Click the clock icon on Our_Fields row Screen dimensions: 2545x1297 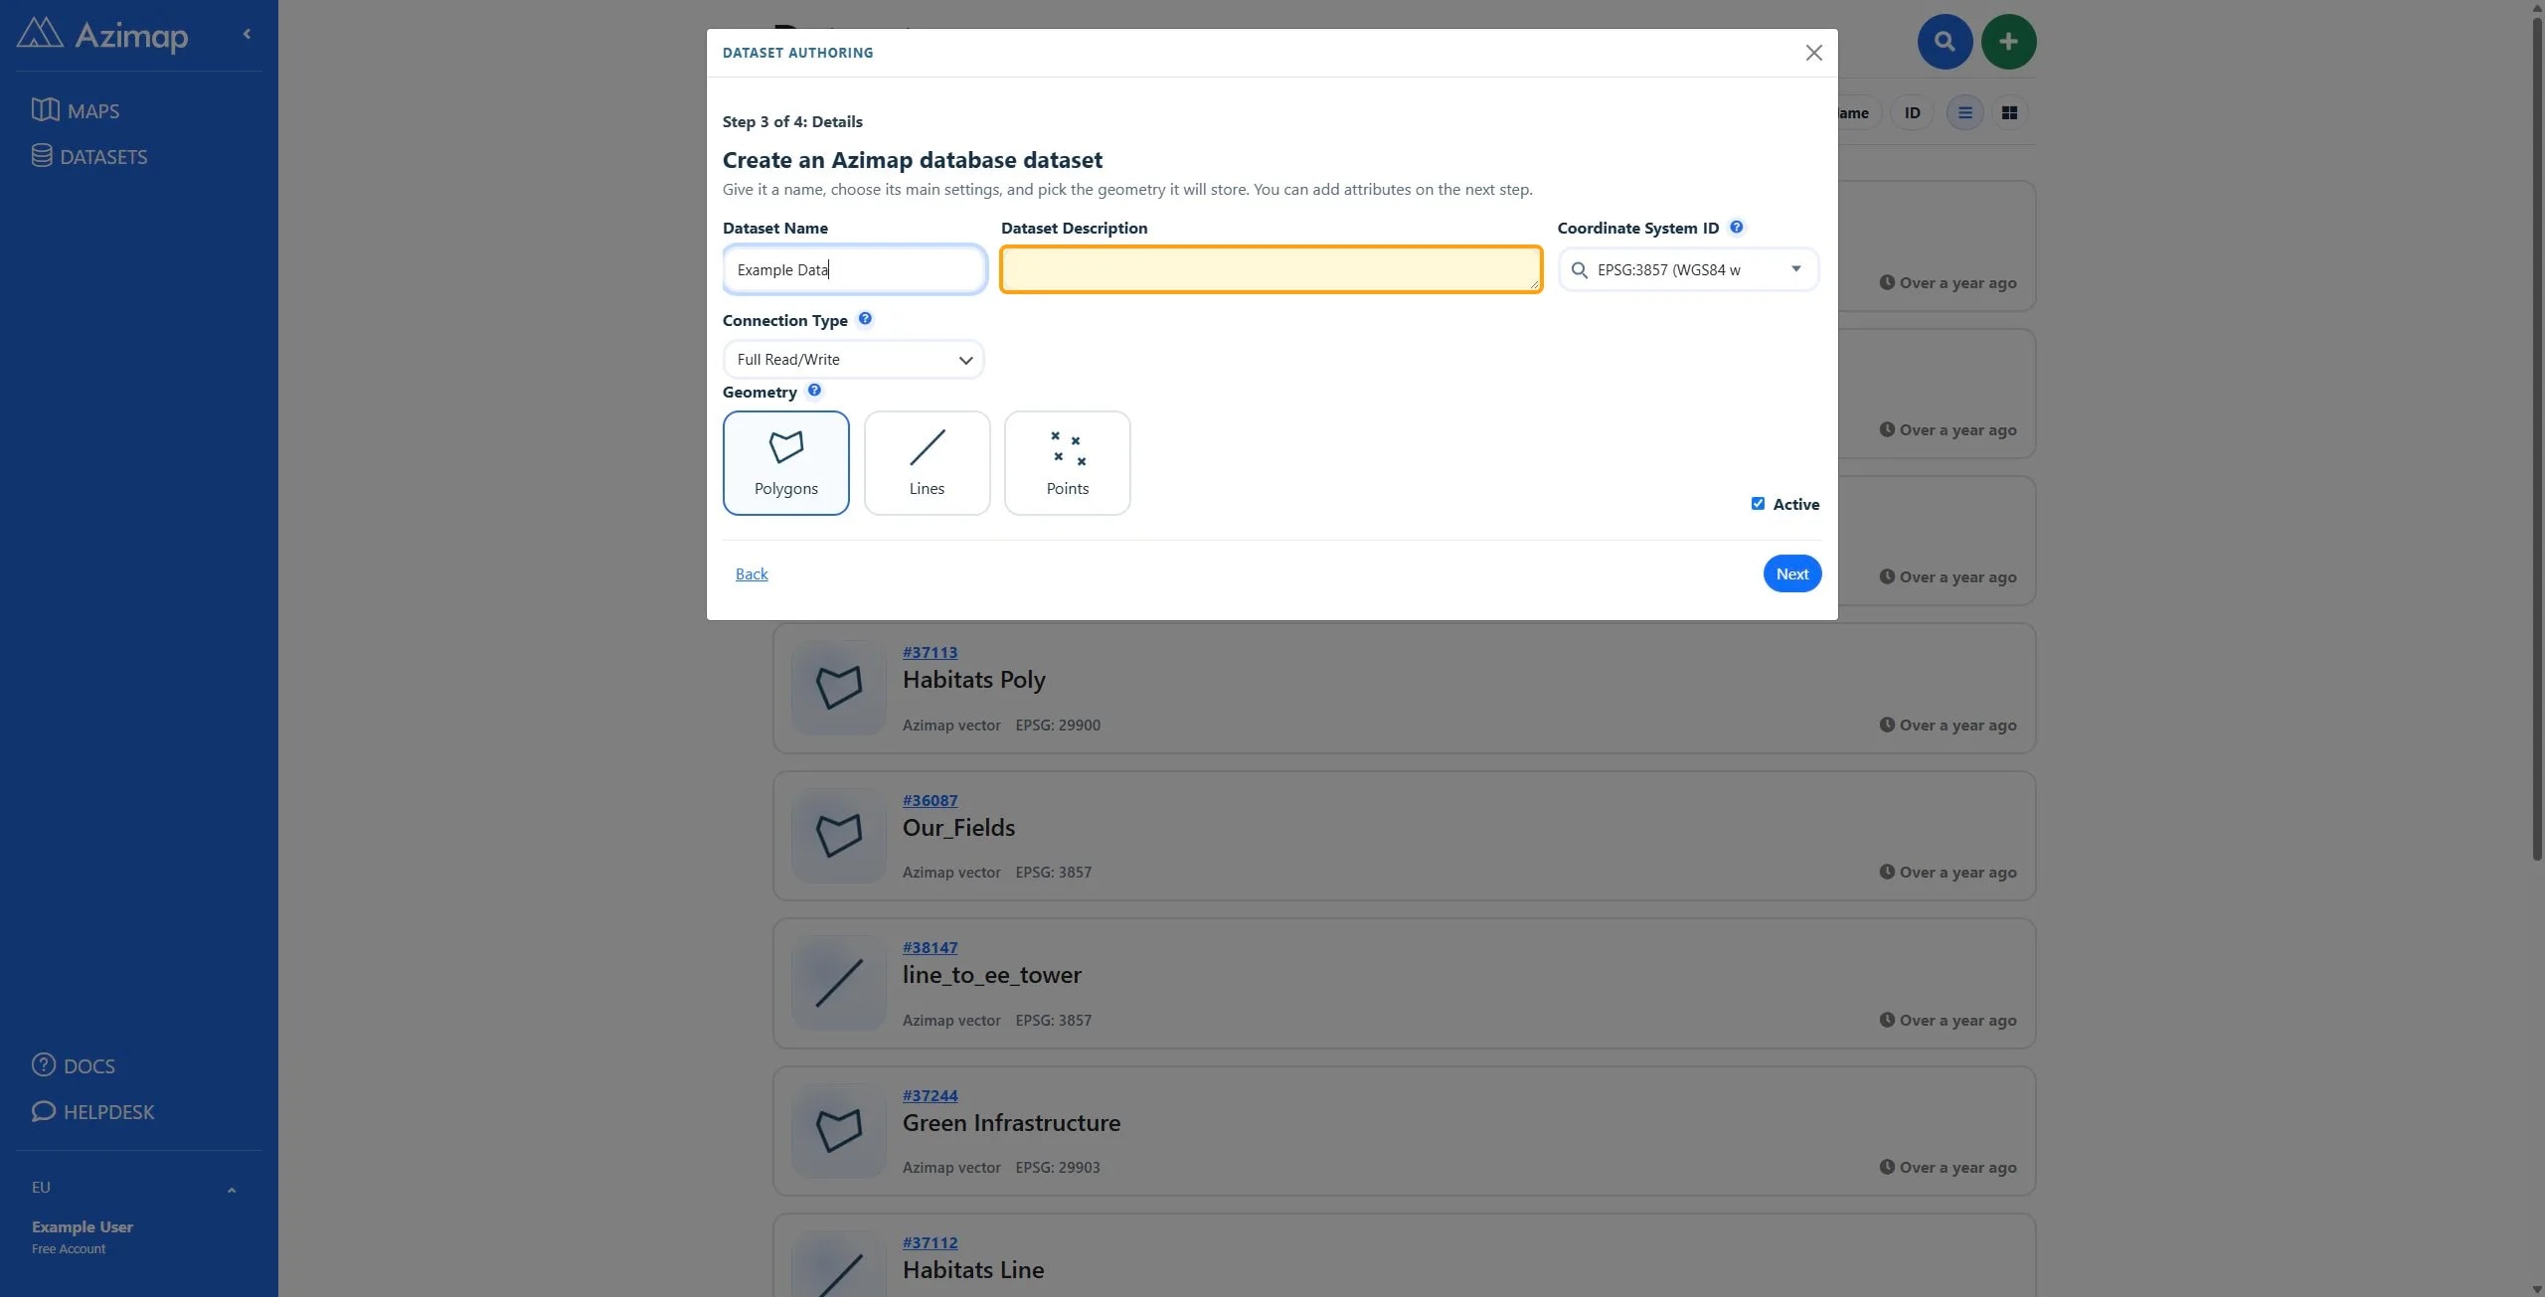coord(1886,872)
